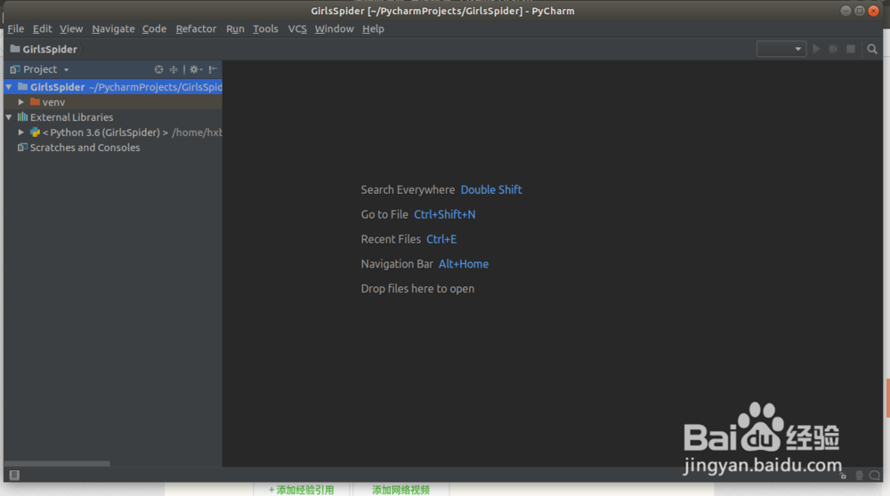This screenshot has width=890, height=496.
Task: Click the Project panel horizontal scrollbar
Action: (57, 464)
